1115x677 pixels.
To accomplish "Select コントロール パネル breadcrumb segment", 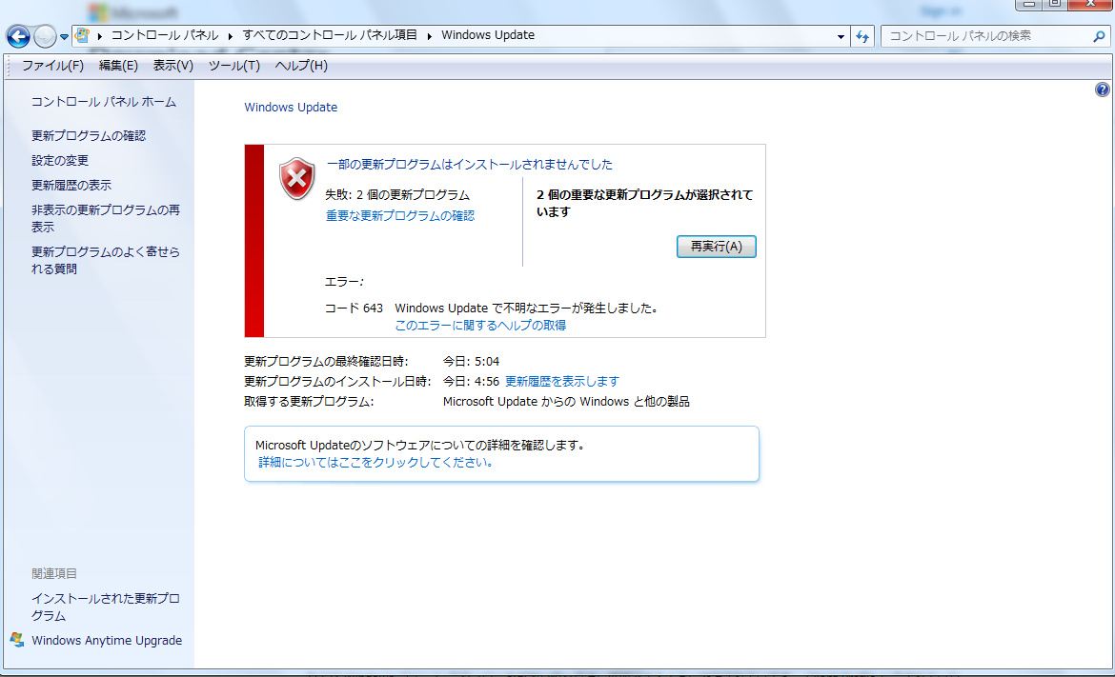I will coord(164,35).
